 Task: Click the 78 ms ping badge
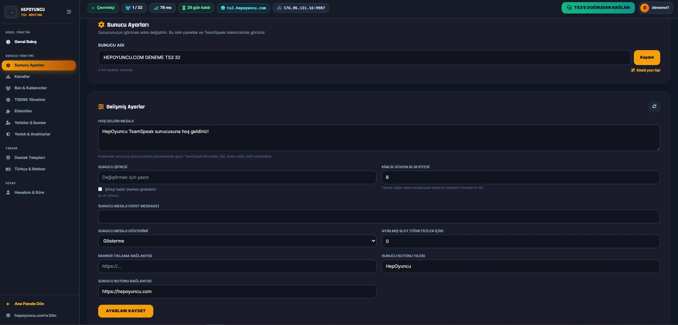point(162,8)
